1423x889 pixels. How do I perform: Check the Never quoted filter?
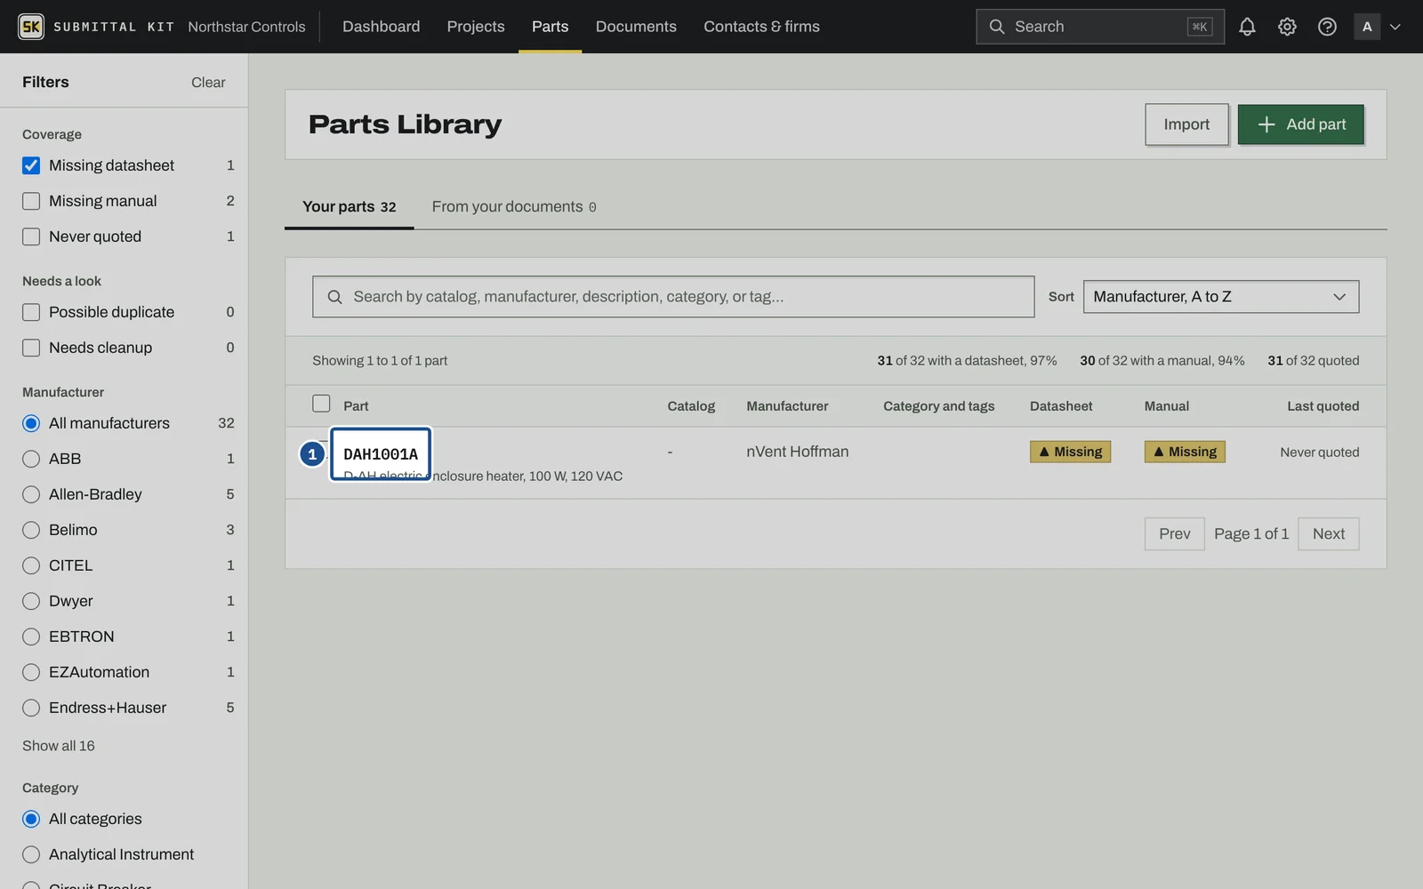[31, 236]
